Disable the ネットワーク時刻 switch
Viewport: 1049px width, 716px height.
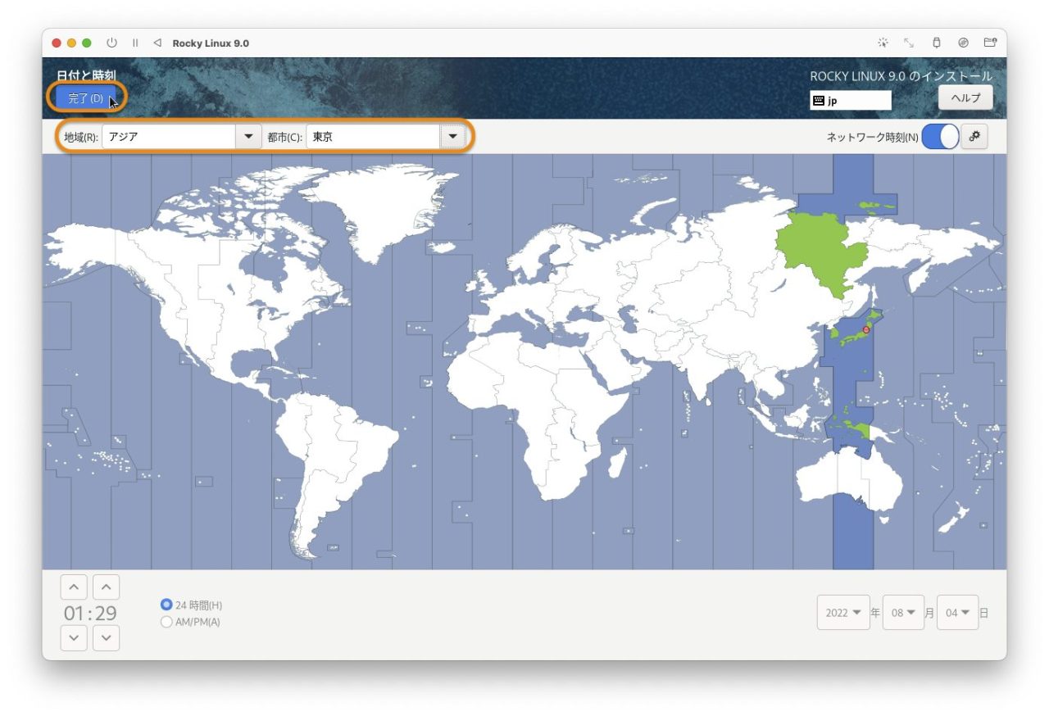[939, 137]
